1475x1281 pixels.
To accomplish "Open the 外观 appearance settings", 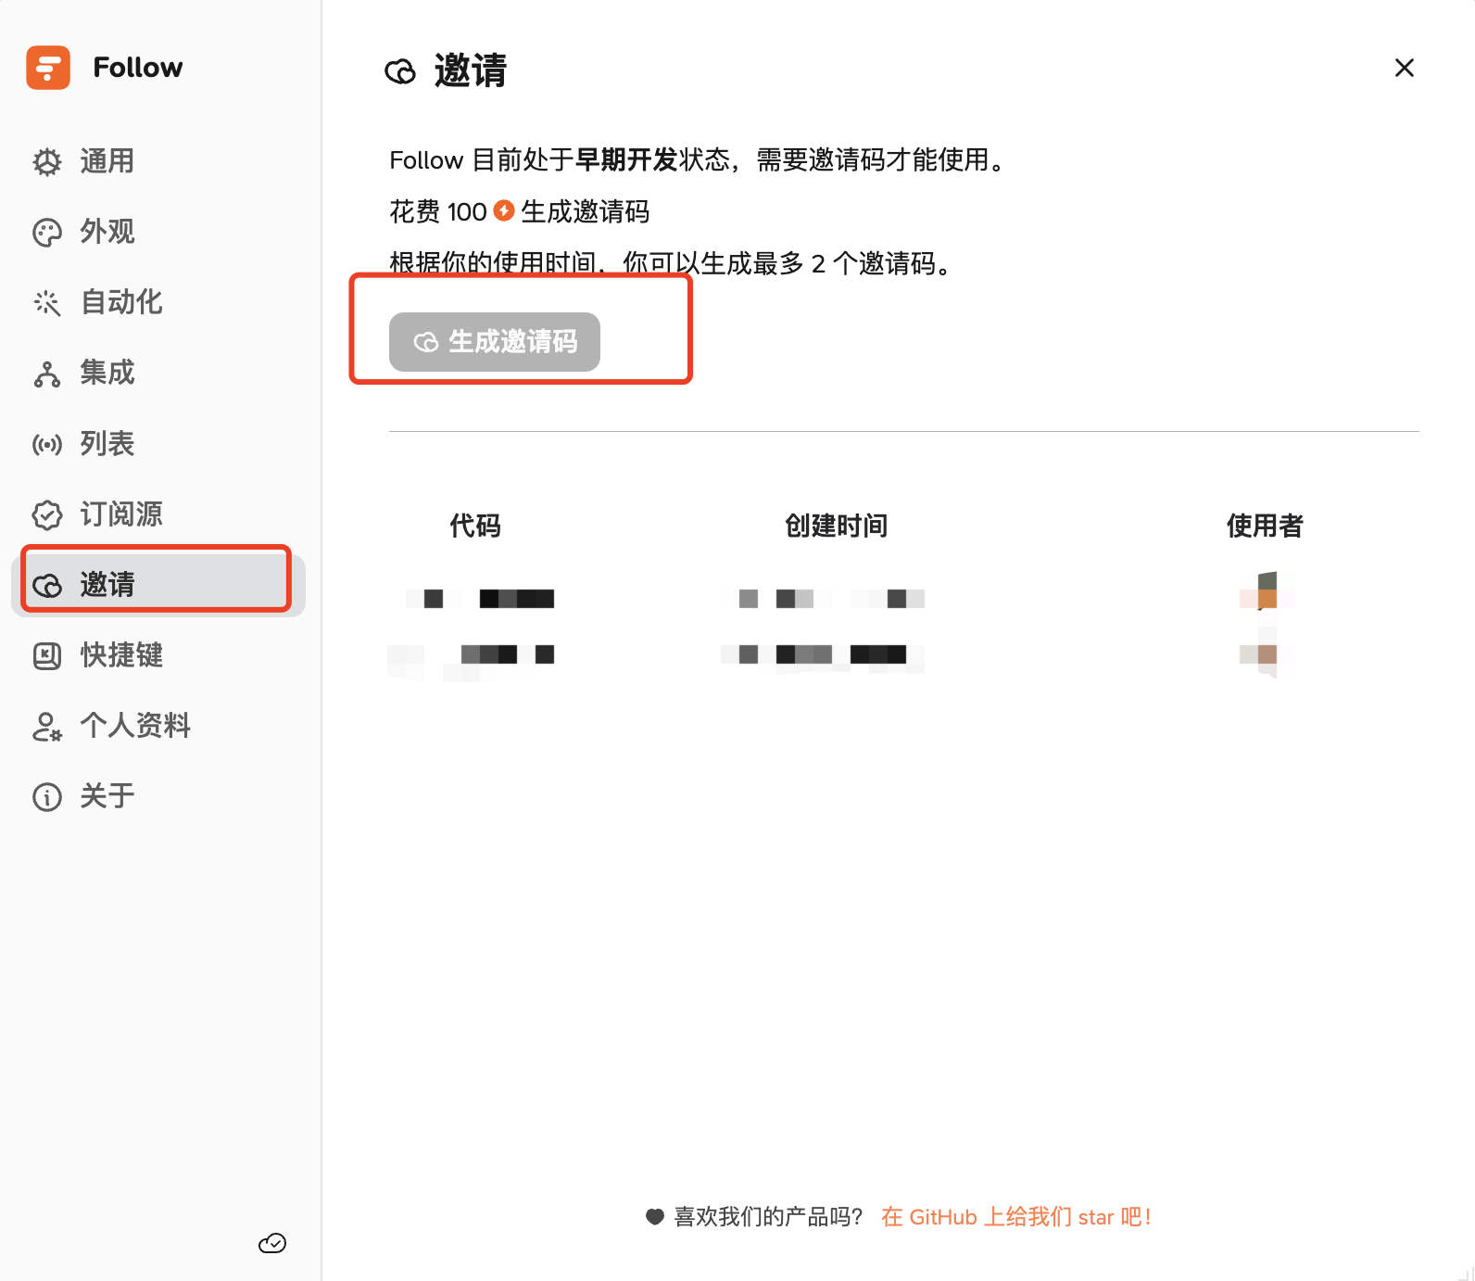I will [158, 232].
